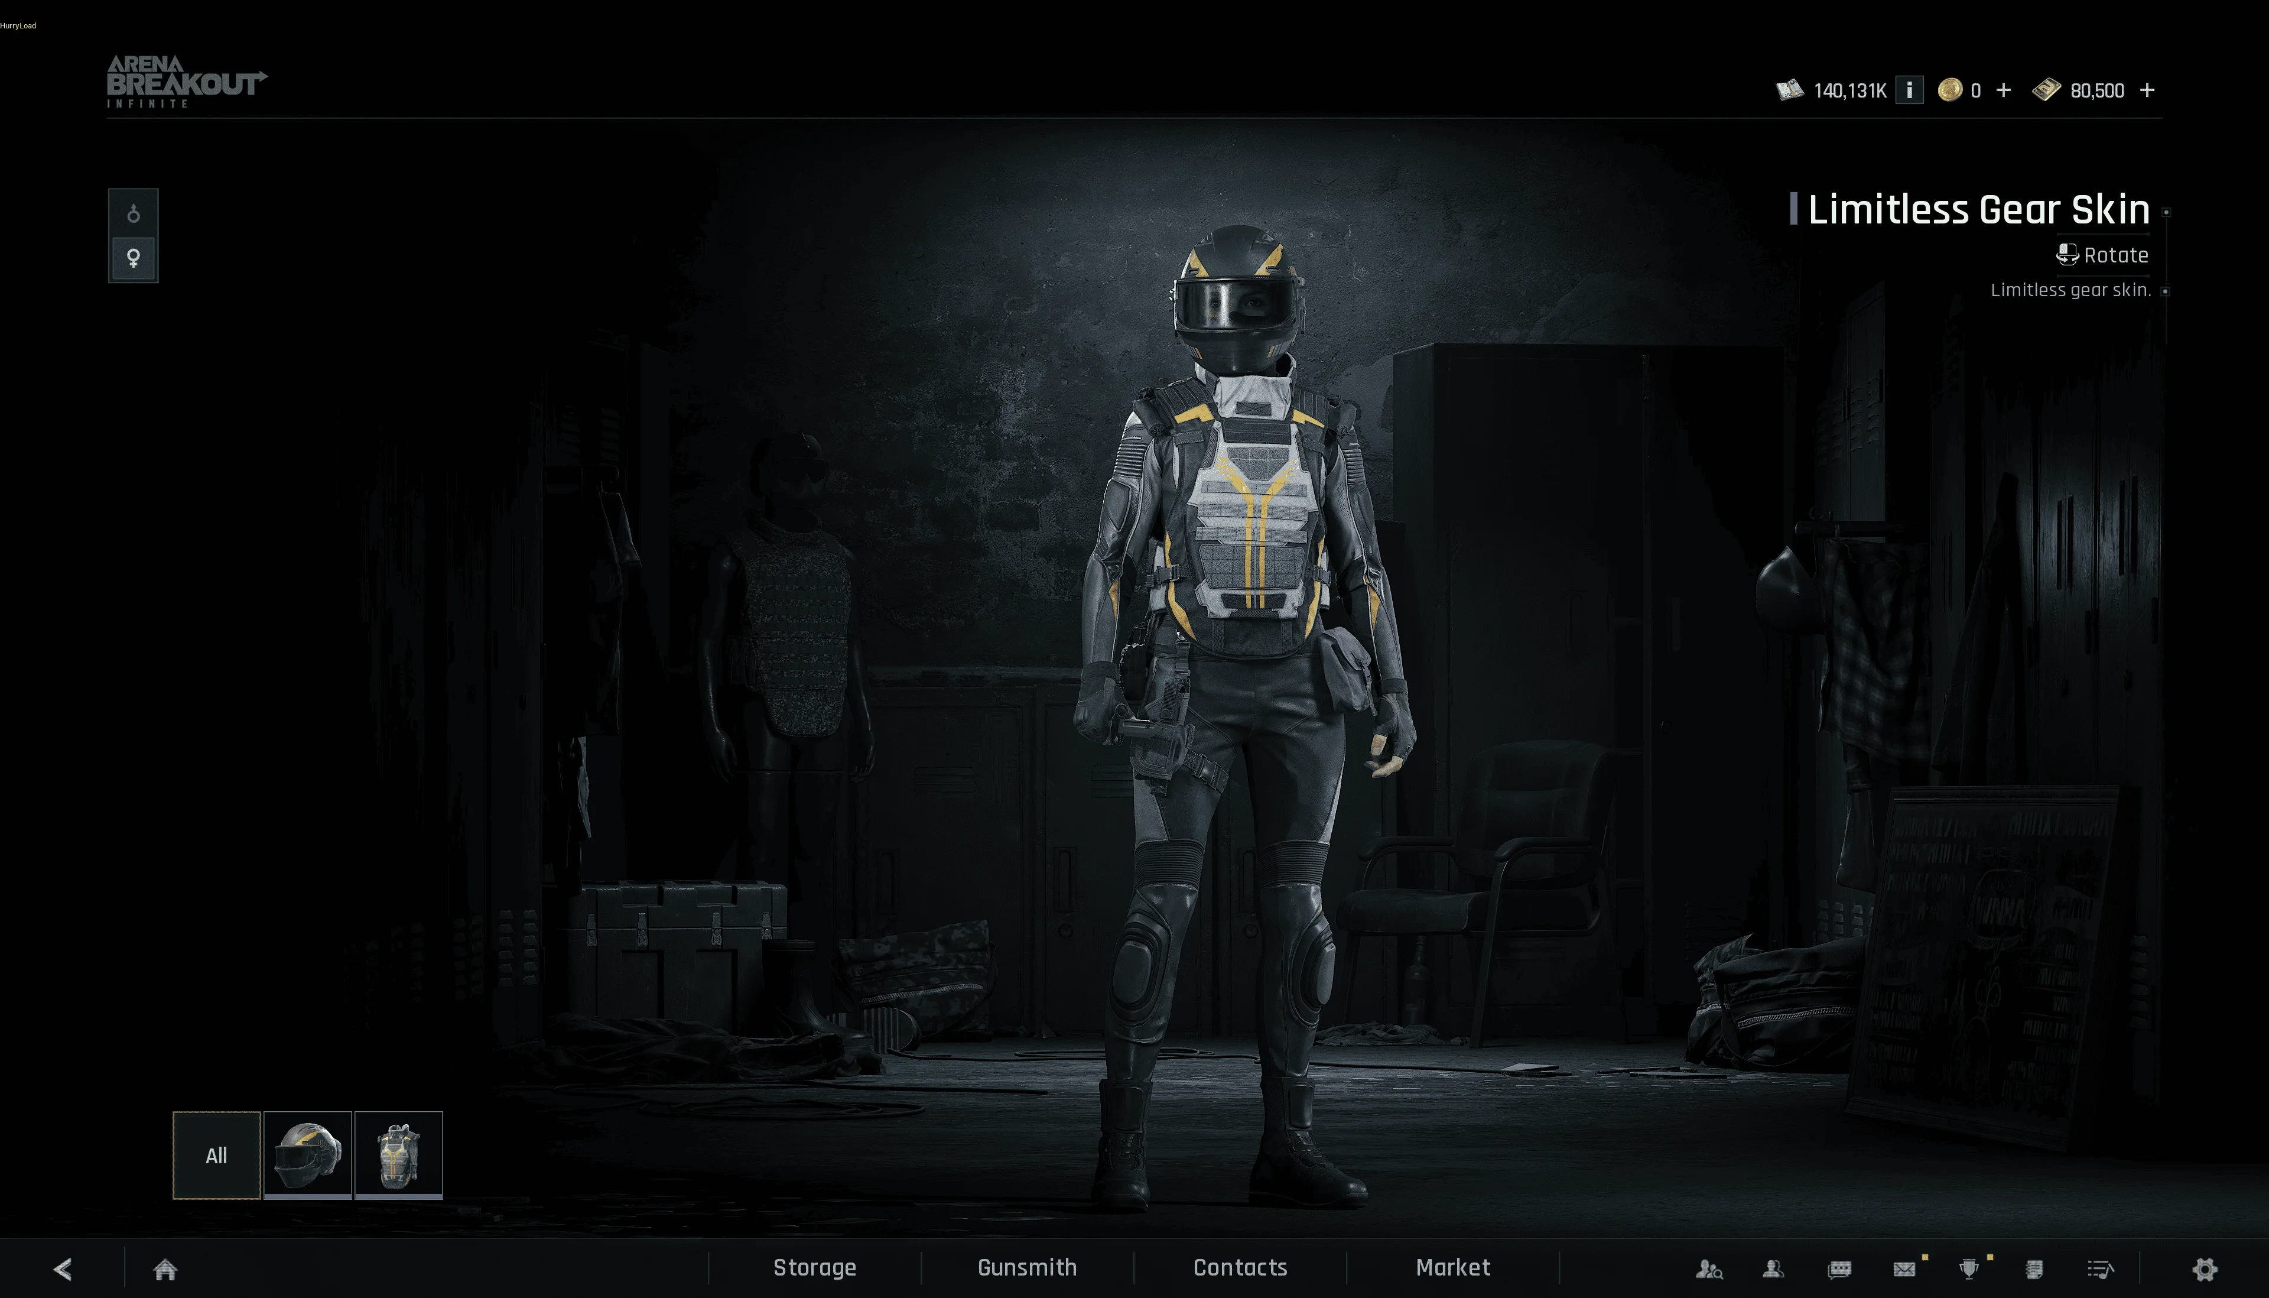The width and height of the screenshot is (2269, 1298).
Task: Click the cash bundle currency icon
Action: [1790, 90]
